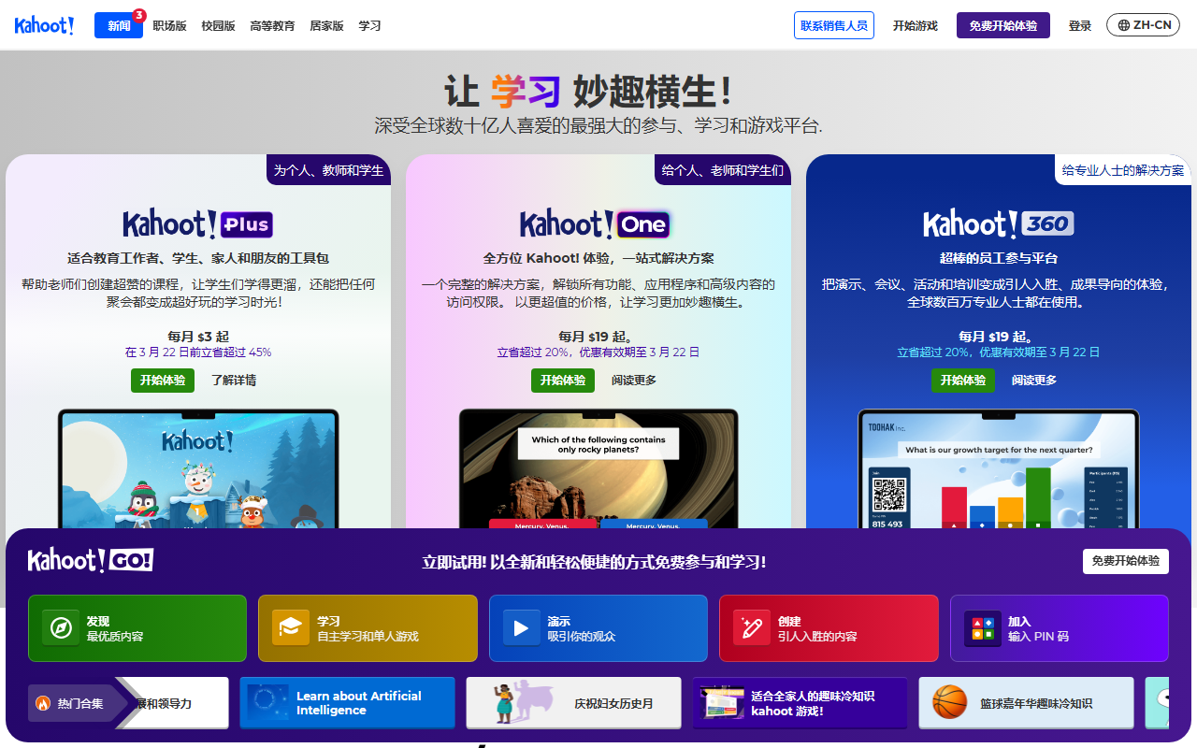
Task: Click white 免费开始体验 button in GO! banner
Action: pos(1126,561)
